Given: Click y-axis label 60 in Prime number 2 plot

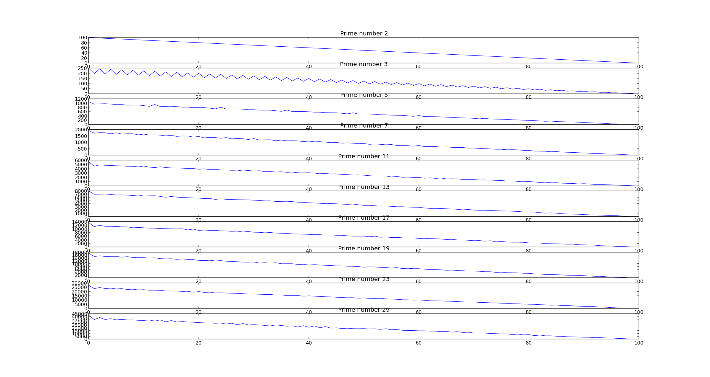Looking at the screenshot, I should coord(84,48).
